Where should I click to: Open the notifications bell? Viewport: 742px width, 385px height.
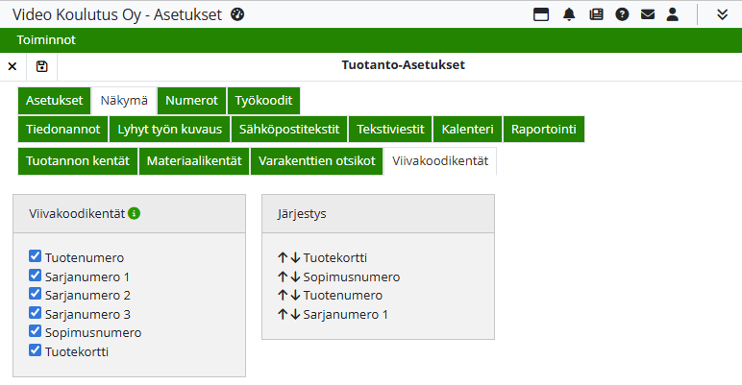coord(569,14)
